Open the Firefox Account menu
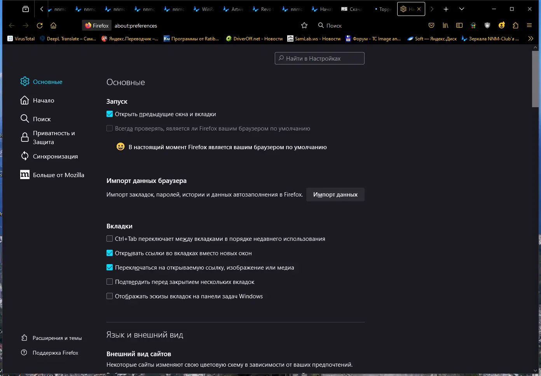541x376 pixels. pos(501,25)
